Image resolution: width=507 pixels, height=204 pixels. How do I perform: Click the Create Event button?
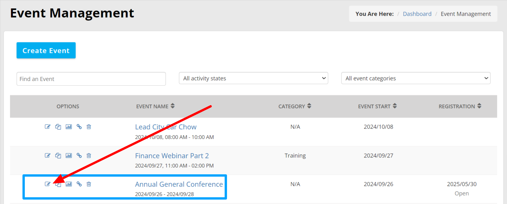(x=46, y=51)
